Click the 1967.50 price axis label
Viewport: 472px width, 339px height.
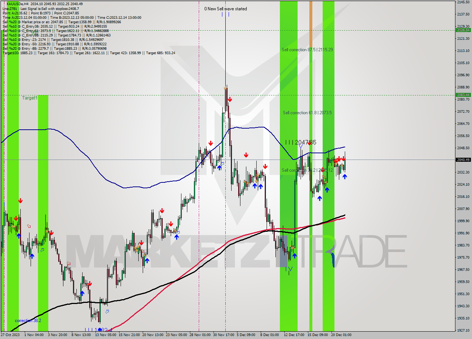[463, 269]
